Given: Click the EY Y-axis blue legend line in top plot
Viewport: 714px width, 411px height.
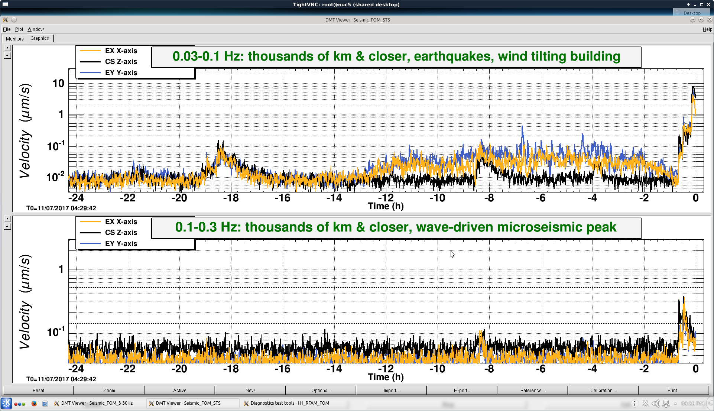Looking at the screenshot, I should pyautogui.click(x=90, y=72).
